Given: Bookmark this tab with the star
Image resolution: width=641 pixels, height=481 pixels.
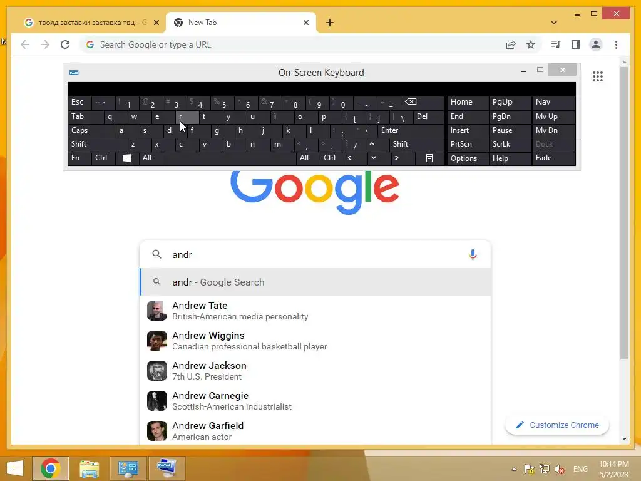Looking at the screenshot, I should 531,44.
